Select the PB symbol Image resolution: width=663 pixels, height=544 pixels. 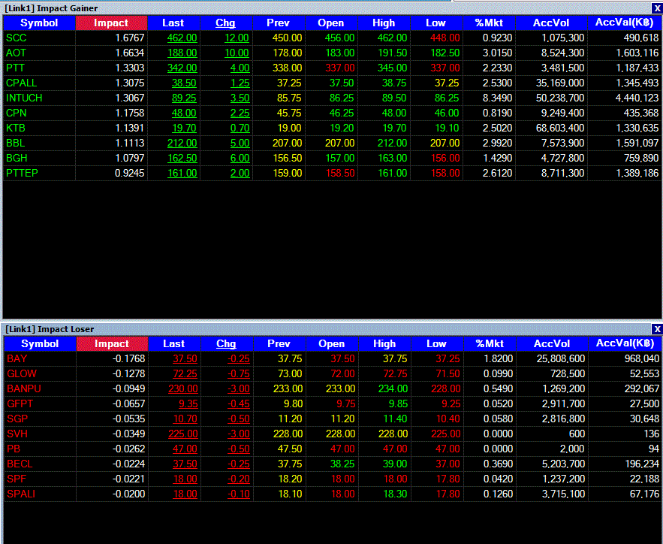click(14, 449)
